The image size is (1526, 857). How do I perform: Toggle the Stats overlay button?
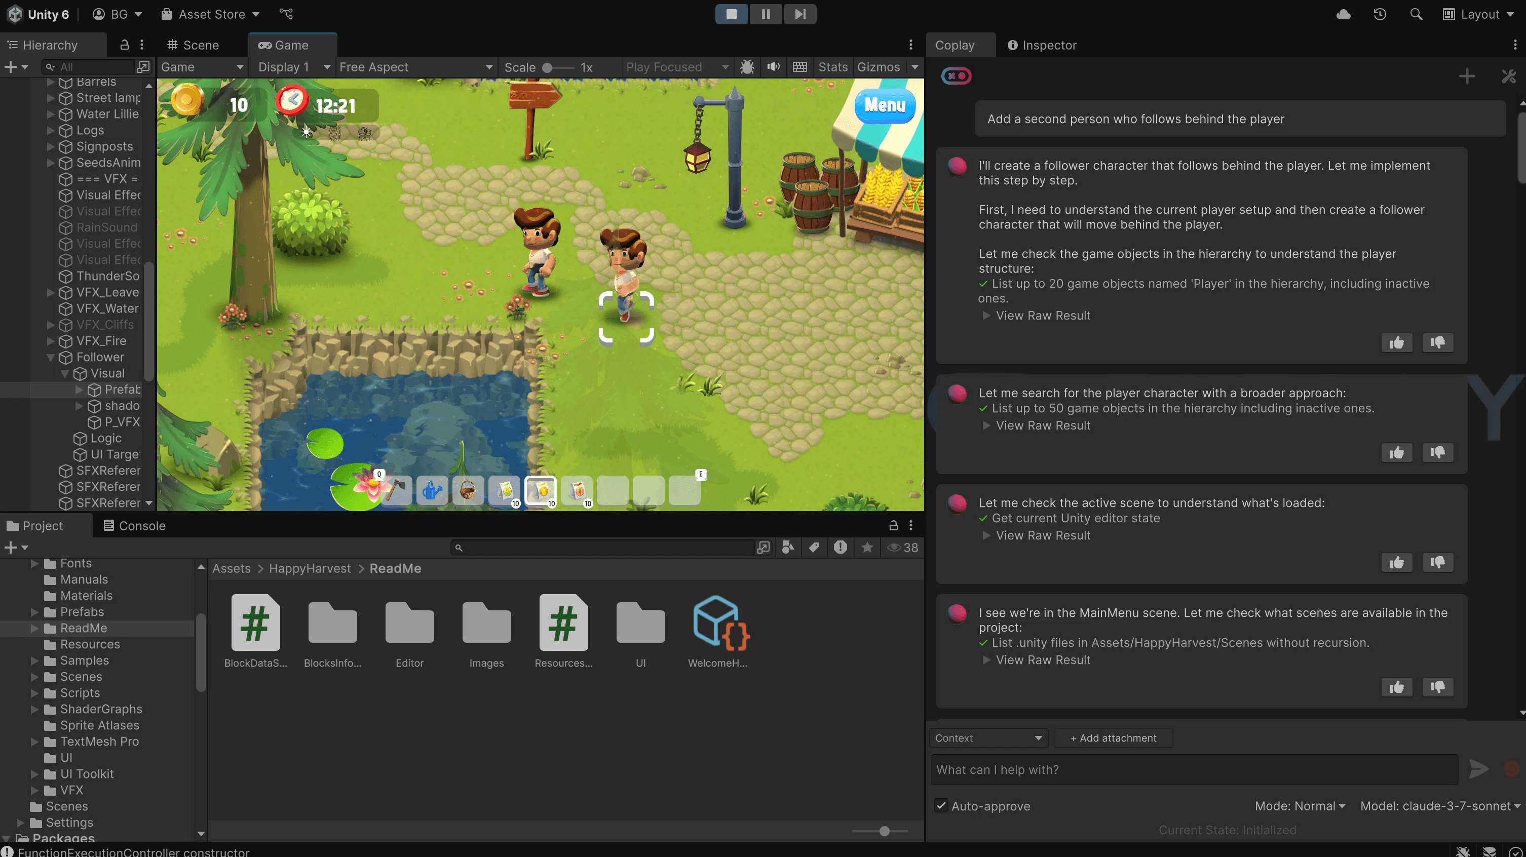[833, 67]
